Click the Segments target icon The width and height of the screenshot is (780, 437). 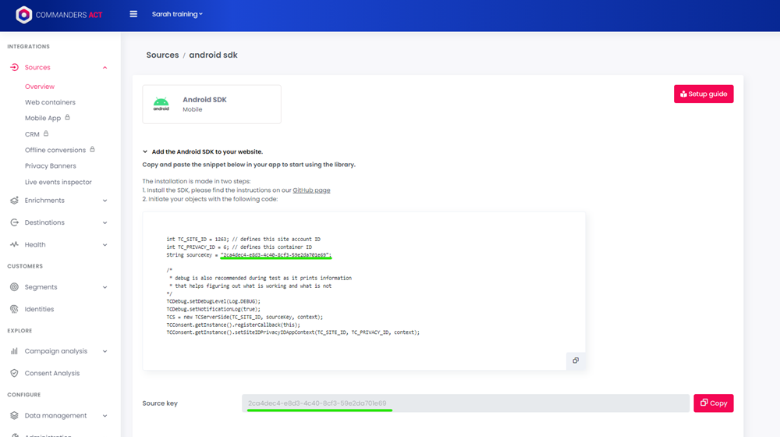click(x=14, y=287)
